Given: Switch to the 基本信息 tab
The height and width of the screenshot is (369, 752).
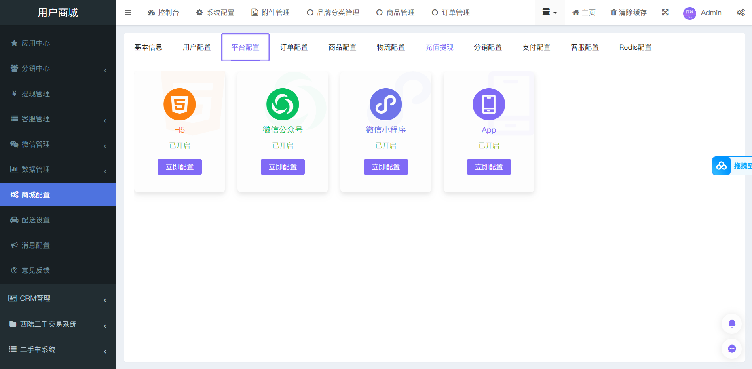Looking at the screenshot, I should (x=148, y=47).
